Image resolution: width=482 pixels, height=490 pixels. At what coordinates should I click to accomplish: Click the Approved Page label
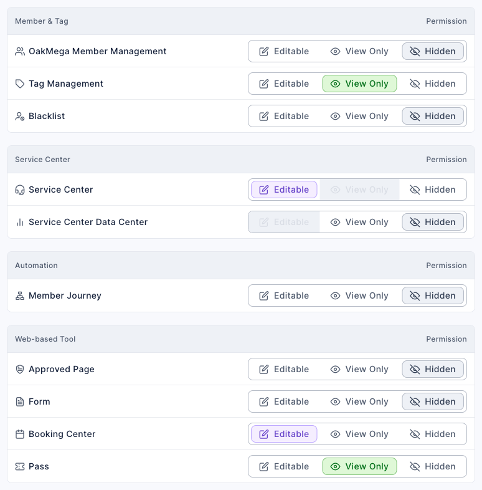62,370
